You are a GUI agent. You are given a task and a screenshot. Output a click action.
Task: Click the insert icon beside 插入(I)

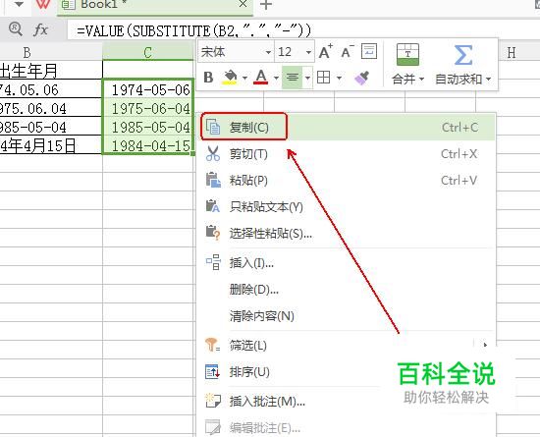(213, 262)
